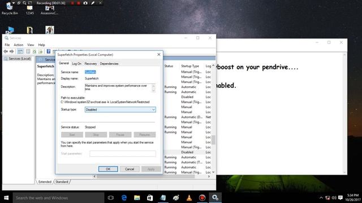Open Task View from the taskbar
362x203 pixels.
[x=111, y=198]
